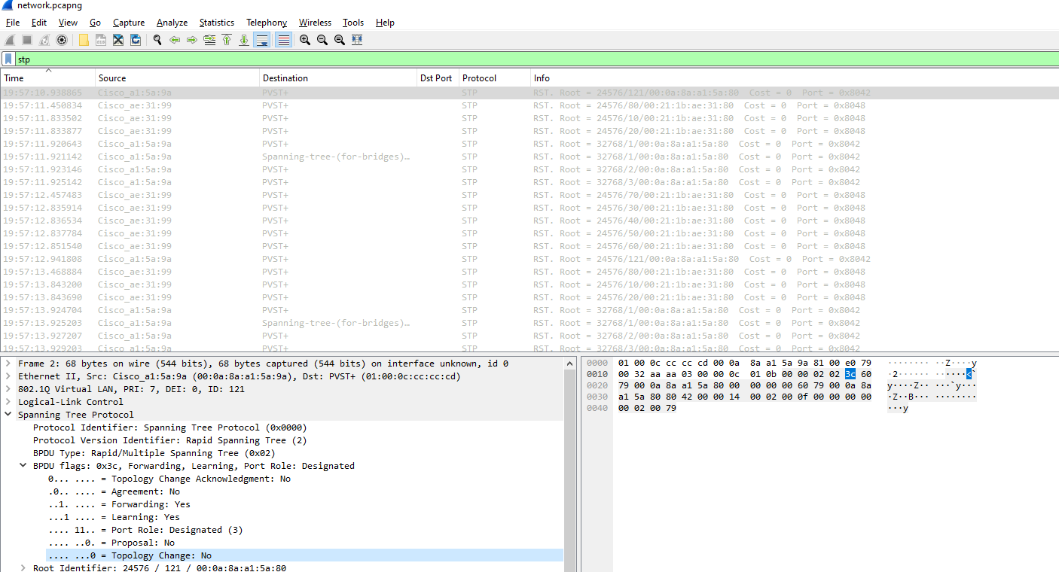
Task: Expand the Root Identifier field
Action: [x=23, y=568]
